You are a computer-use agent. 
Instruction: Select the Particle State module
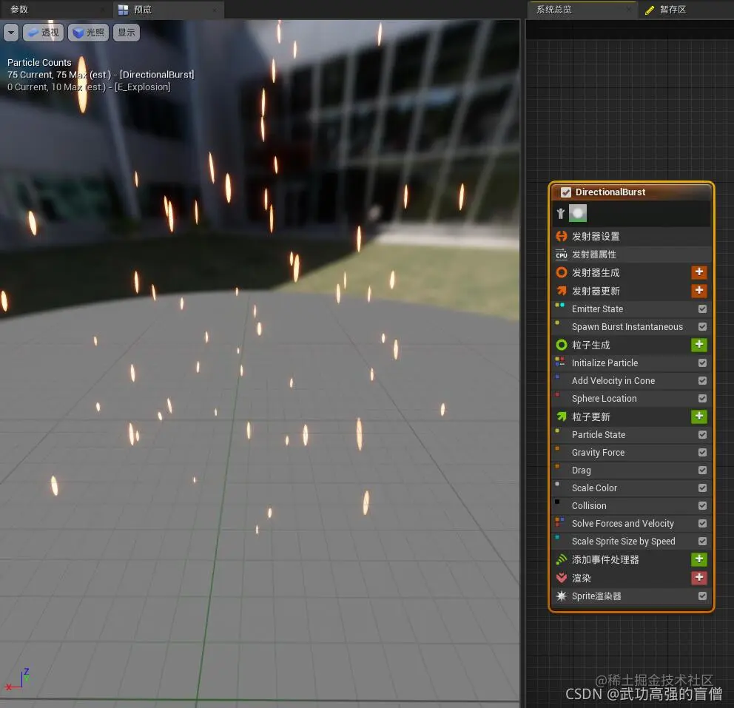pyautogui.click(x=630, y=435)
